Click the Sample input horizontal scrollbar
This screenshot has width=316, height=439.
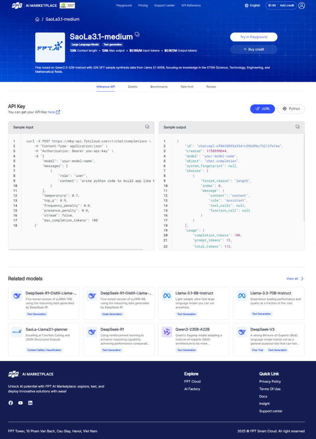click(76, 249)
